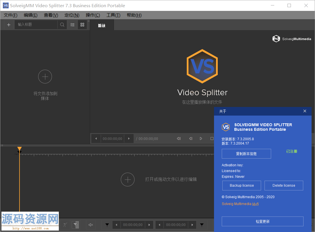Click the large add-file circle in media panel
This screenshot has height=232, width=315.
click(45, 77)
